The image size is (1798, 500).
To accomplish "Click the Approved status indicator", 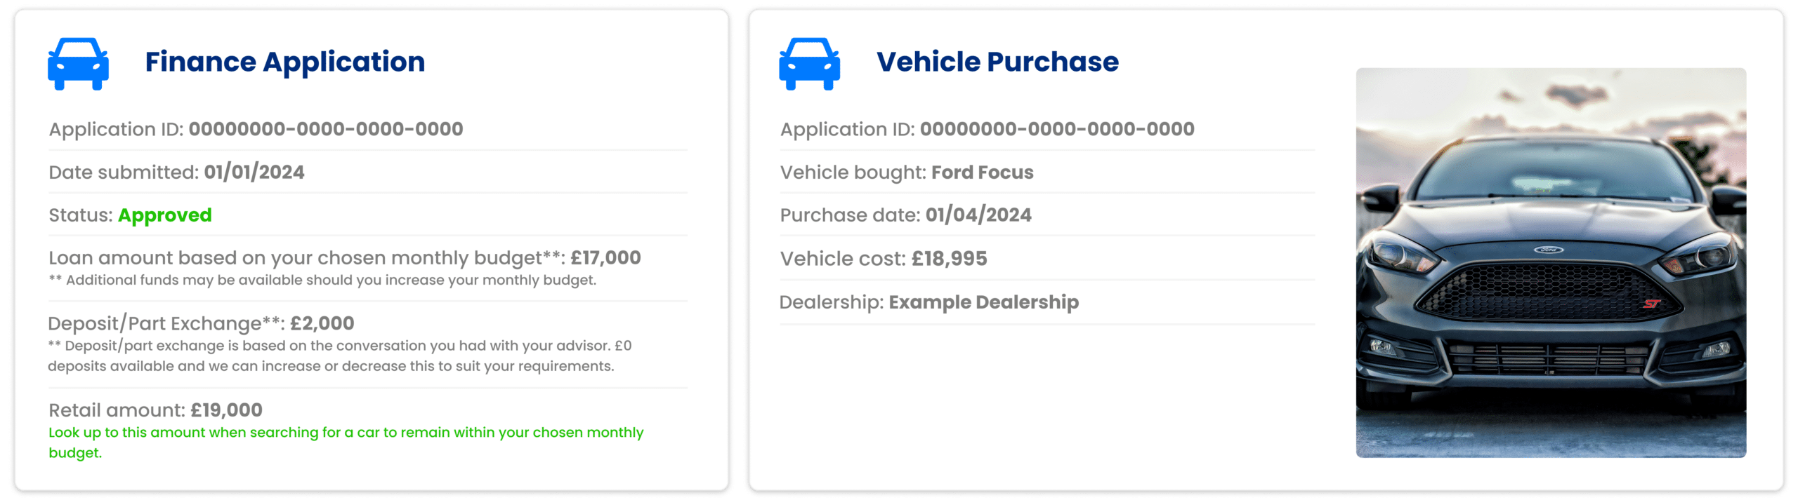I will point(164,217).
